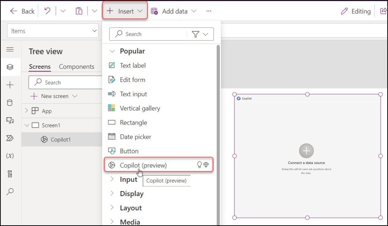Click the 'Connect a data source' text
Screen dimensions: 388x226
(306, 163)
